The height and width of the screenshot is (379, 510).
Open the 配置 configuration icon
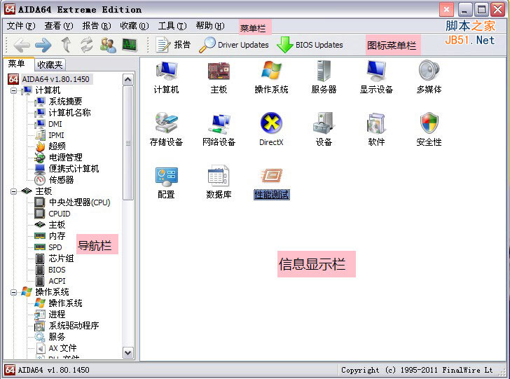pos(166,182)
